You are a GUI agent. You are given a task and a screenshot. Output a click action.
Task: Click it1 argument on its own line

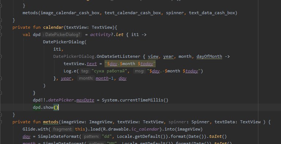pyautogui.click(x=57, y=49)
